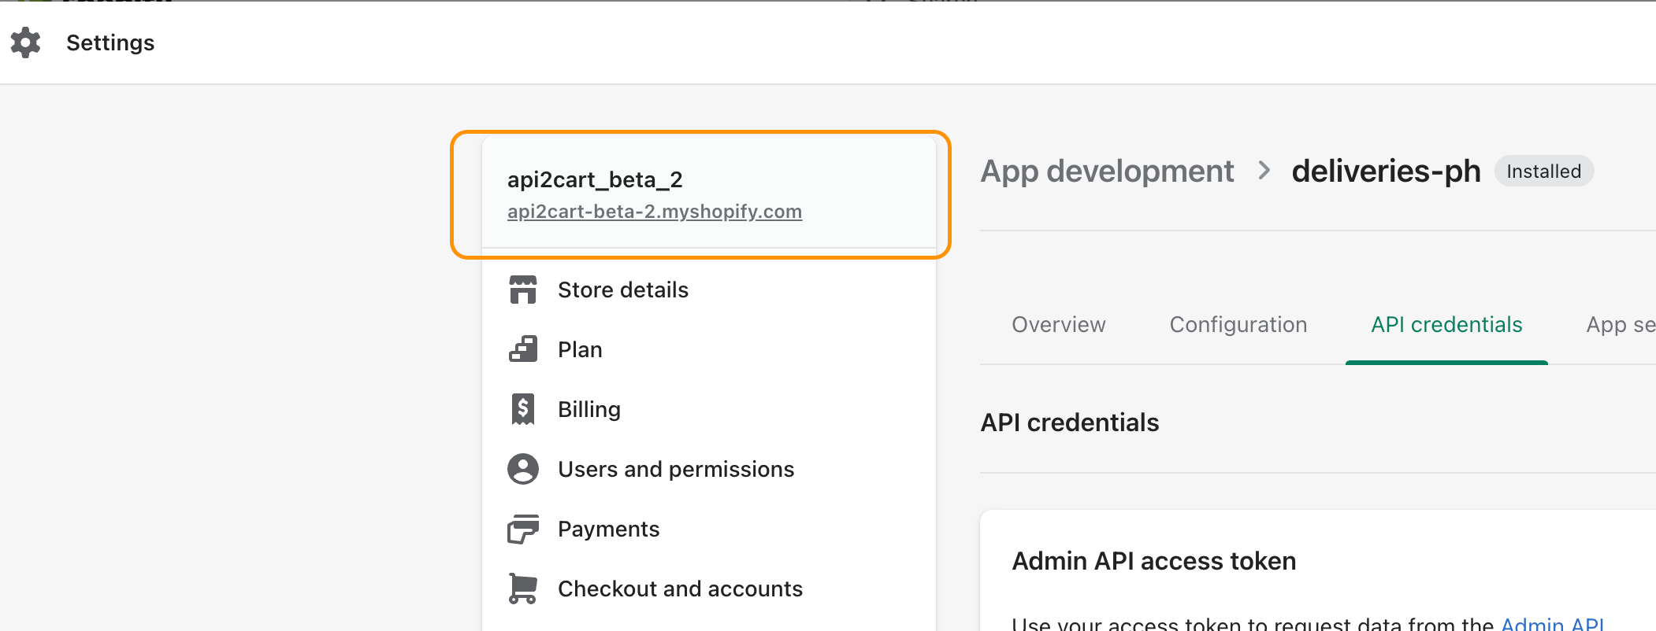1656x631 pixels.
Task: Open the partially visible App settings tab
Action: (x=1621, y=325)
